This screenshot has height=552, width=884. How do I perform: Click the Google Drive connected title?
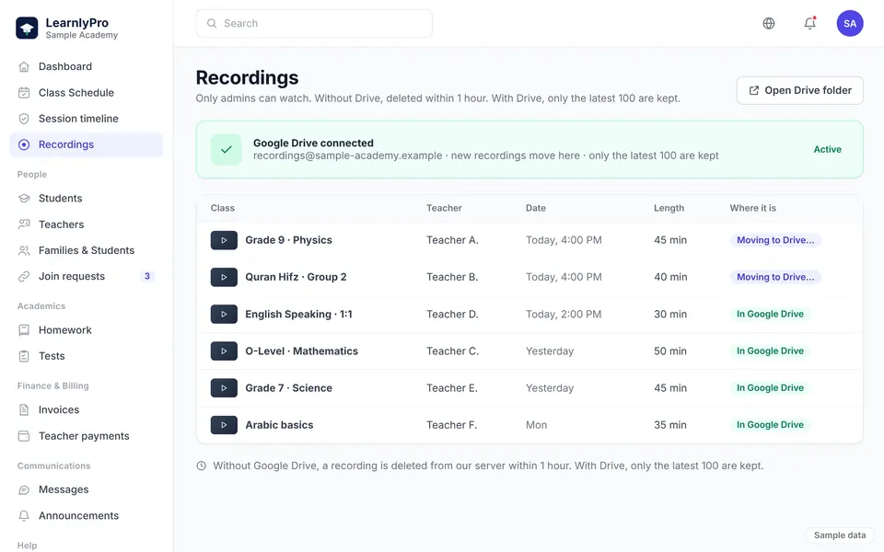click(x=313, y=144)
